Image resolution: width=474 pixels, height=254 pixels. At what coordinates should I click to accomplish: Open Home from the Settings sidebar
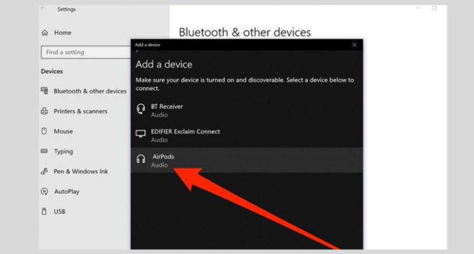(62, 33)
